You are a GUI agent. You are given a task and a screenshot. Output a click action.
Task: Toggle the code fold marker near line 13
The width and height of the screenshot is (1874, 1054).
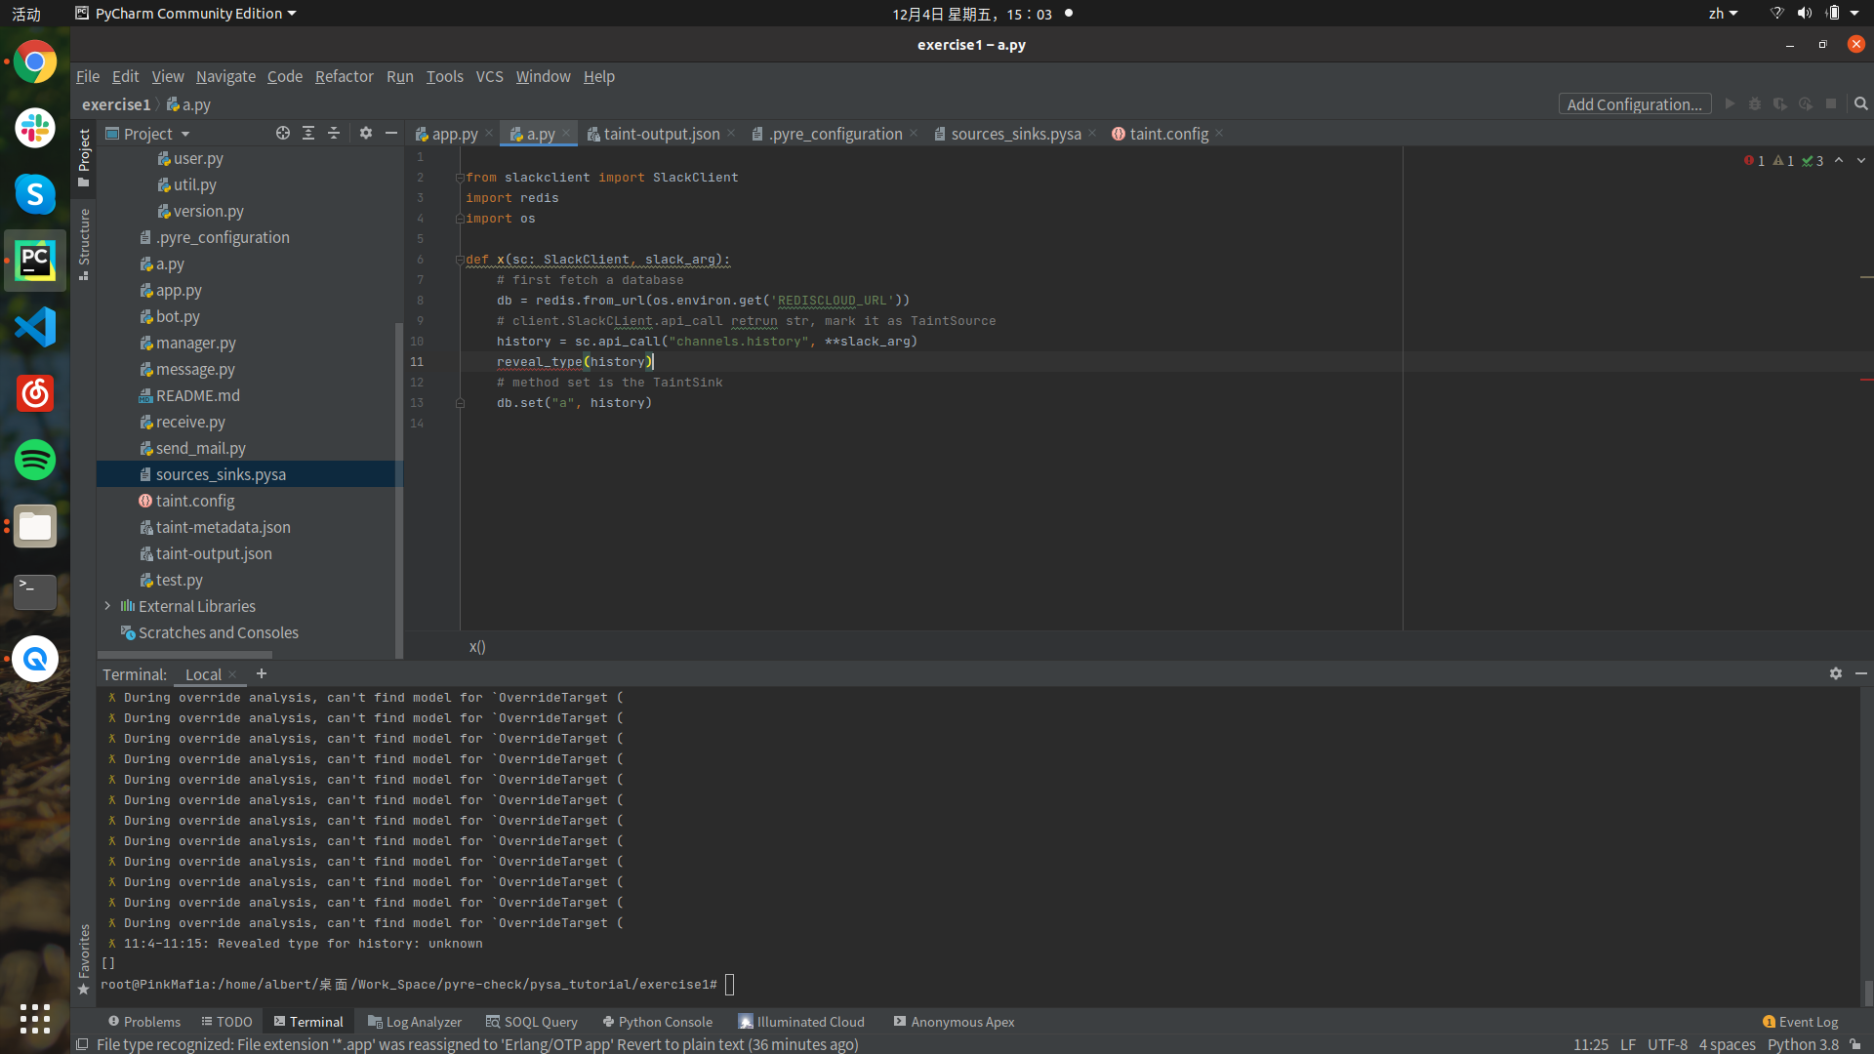pos(460,403)
